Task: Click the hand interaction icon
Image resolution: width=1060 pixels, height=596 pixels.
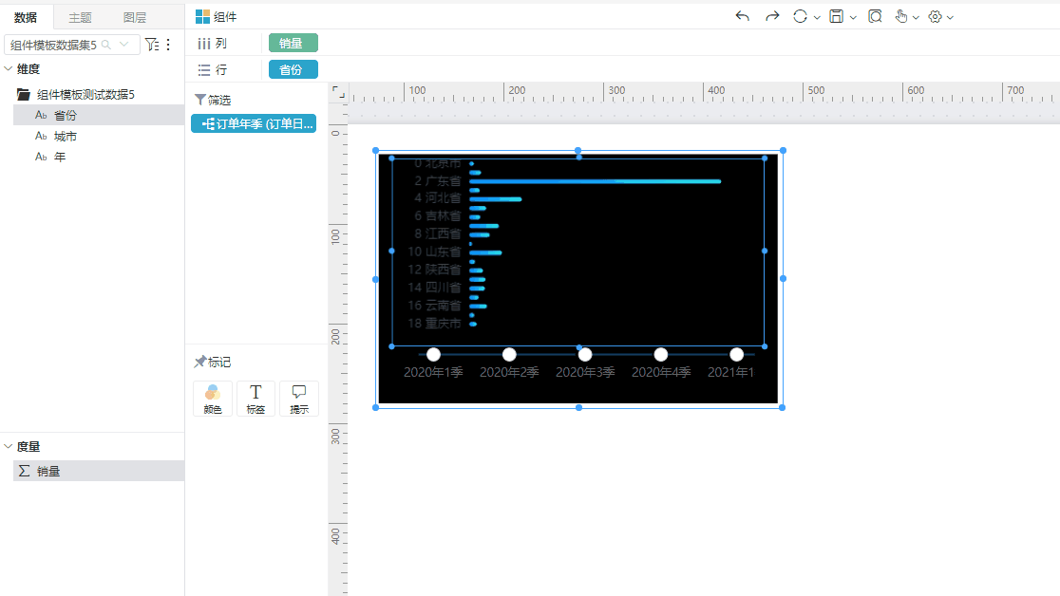Action: coord(901,16)
